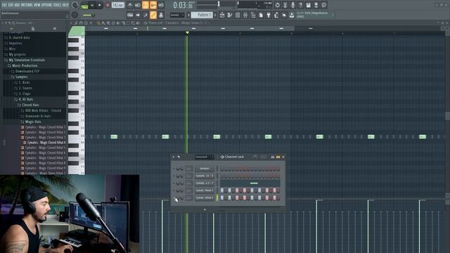Open the Pattern 1 selector
Screen dimensions: 450x253
tap(202, 15)
